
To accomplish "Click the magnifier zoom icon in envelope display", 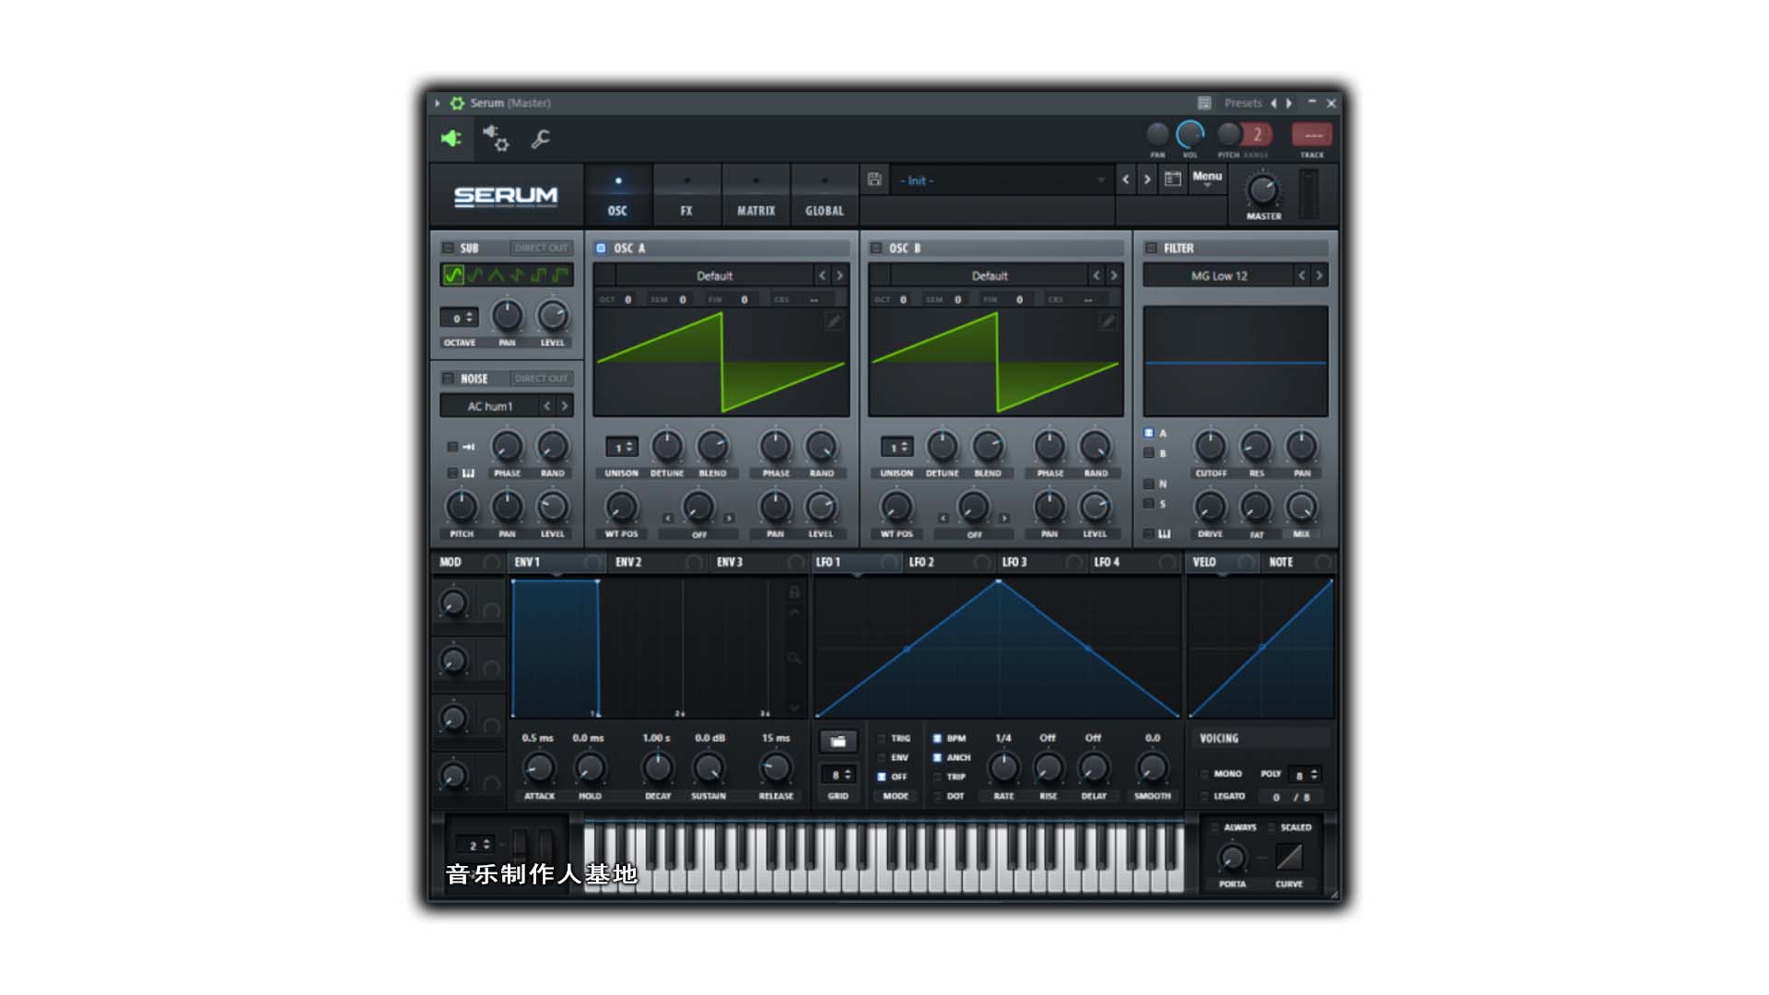I will [x=794, y=658].
